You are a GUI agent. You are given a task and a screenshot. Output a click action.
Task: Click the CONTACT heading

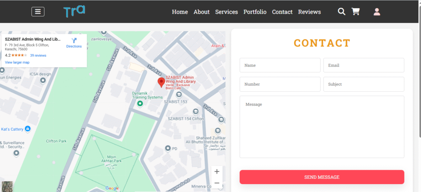[322, 43]
